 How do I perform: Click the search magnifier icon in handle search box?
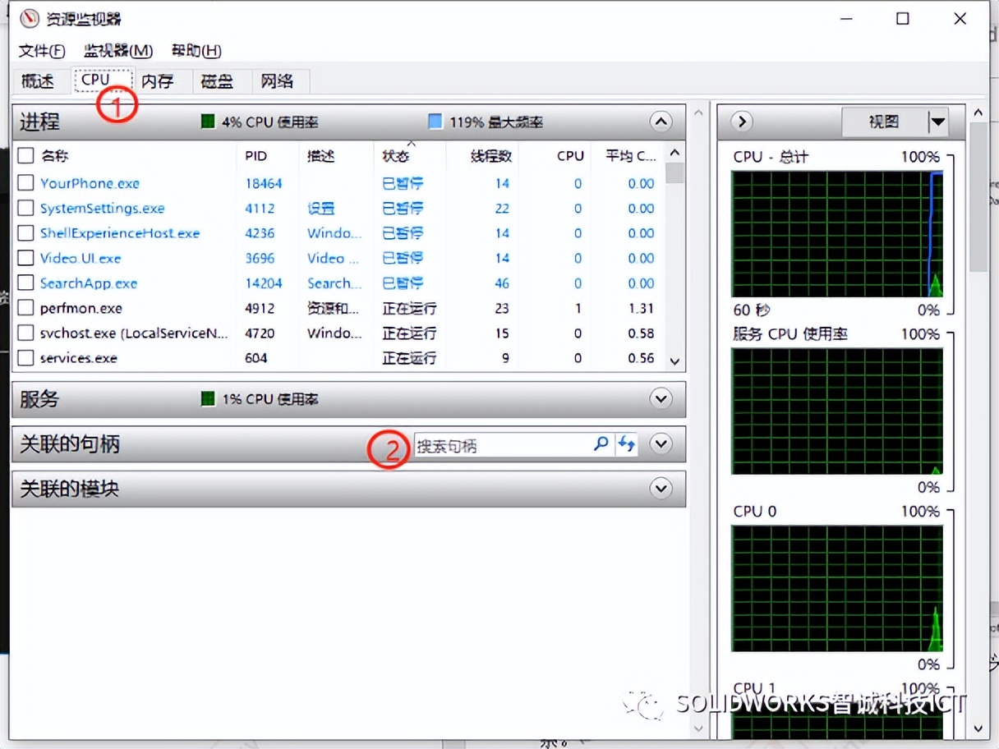[x=601, y=444]
